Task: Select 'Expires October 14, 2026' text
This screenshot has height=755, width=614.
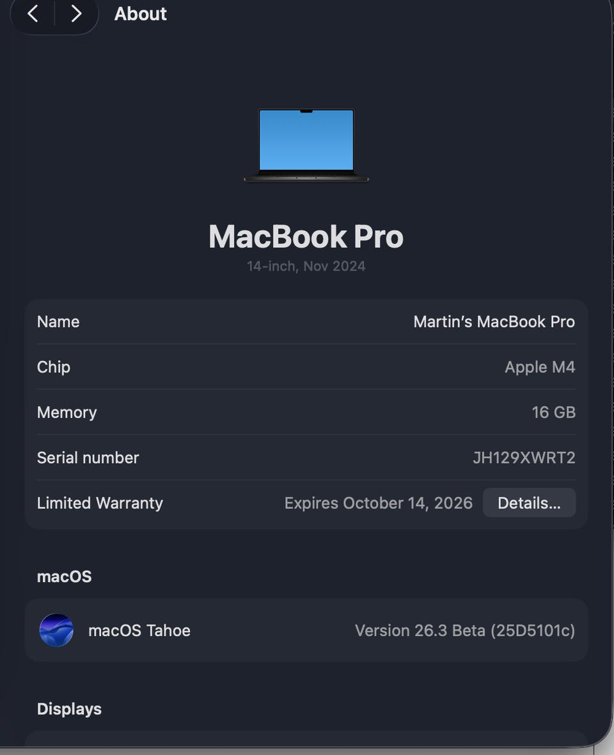Action: [379, 503]
